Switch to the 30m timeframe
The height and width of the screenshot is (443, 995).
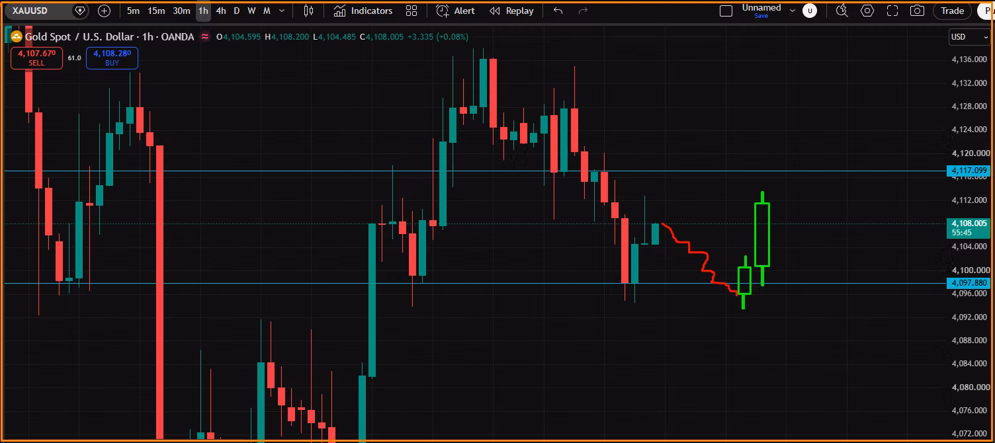(181, 11)
